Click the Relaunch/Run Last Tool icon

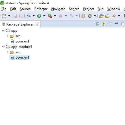[x=50, y=16]
